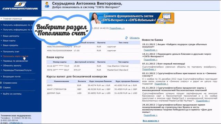The image size is (221, 124).
Task: Click the Обновить link
Action: [x=134, y=38]
